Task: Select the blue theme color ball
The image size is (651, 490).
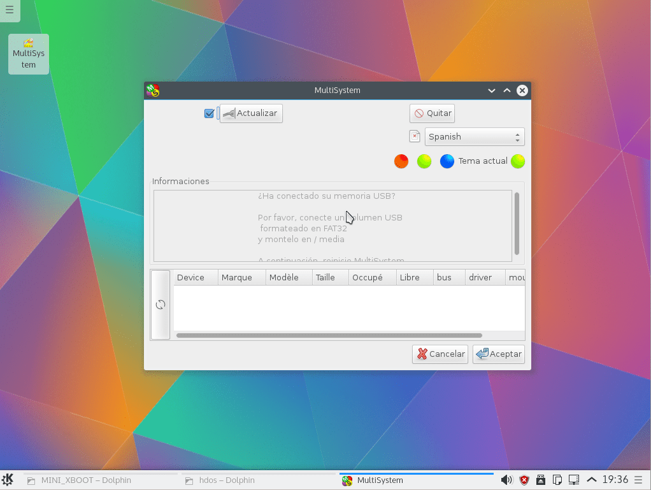Action: pos(447,161)
